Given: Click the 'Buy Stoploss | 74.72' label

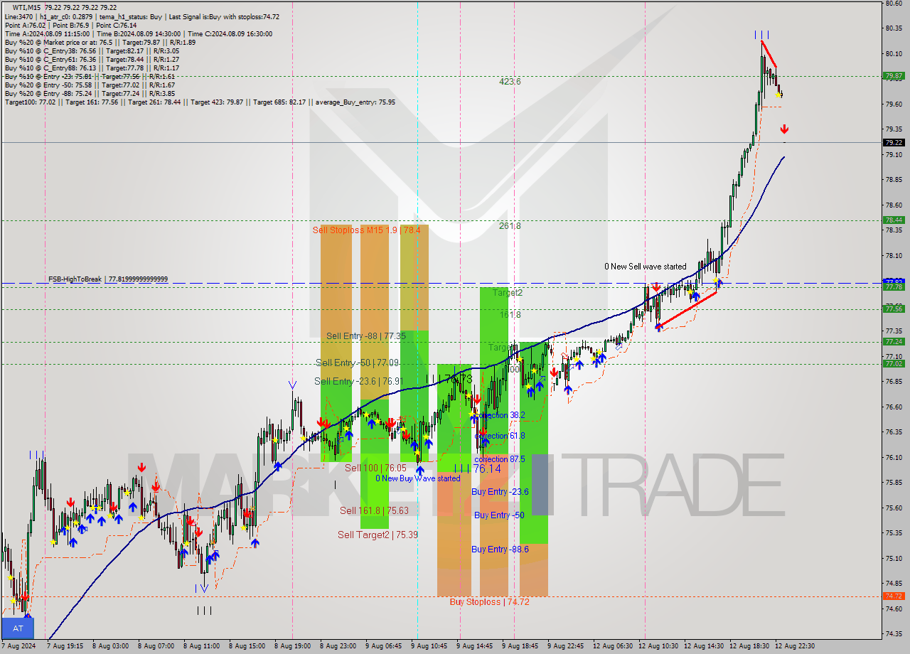Looking at the screenshot, I should pos(490,602).
